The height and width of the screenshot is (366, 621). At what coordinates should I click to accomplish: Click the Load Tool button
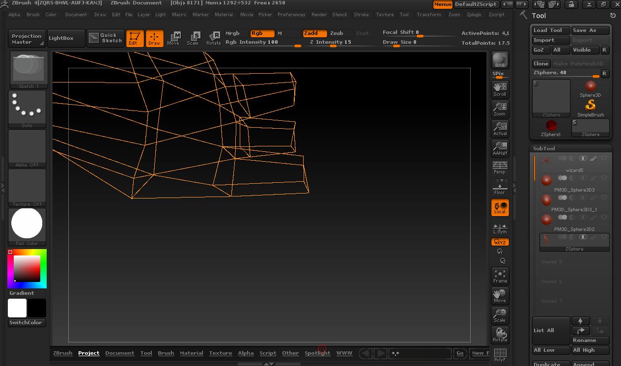point(551,30)
